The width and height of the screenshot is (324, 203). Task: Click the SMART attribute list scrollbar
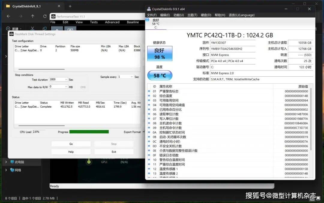click(x=311, y=119)
